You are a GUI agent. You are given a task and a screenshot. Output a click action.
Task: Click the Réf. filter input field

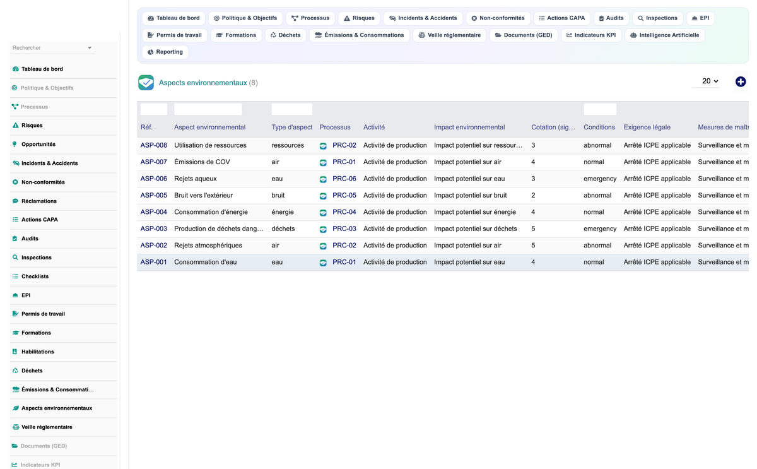pyautogui.click(x=154, y=109)
